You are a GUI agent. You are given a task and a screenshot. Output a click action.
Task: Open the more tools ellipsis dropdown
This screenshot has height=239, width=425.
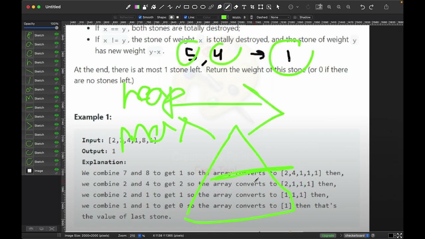(x=293, y=7)
